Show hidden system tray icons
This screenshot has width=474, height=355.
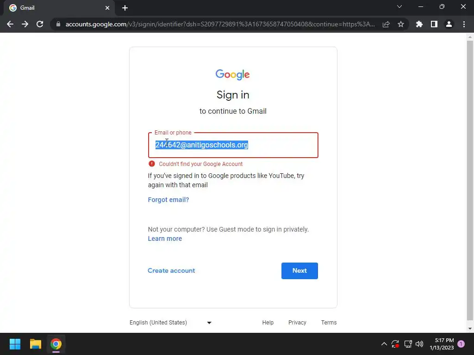pyautogui.click(x=384, y=344)
